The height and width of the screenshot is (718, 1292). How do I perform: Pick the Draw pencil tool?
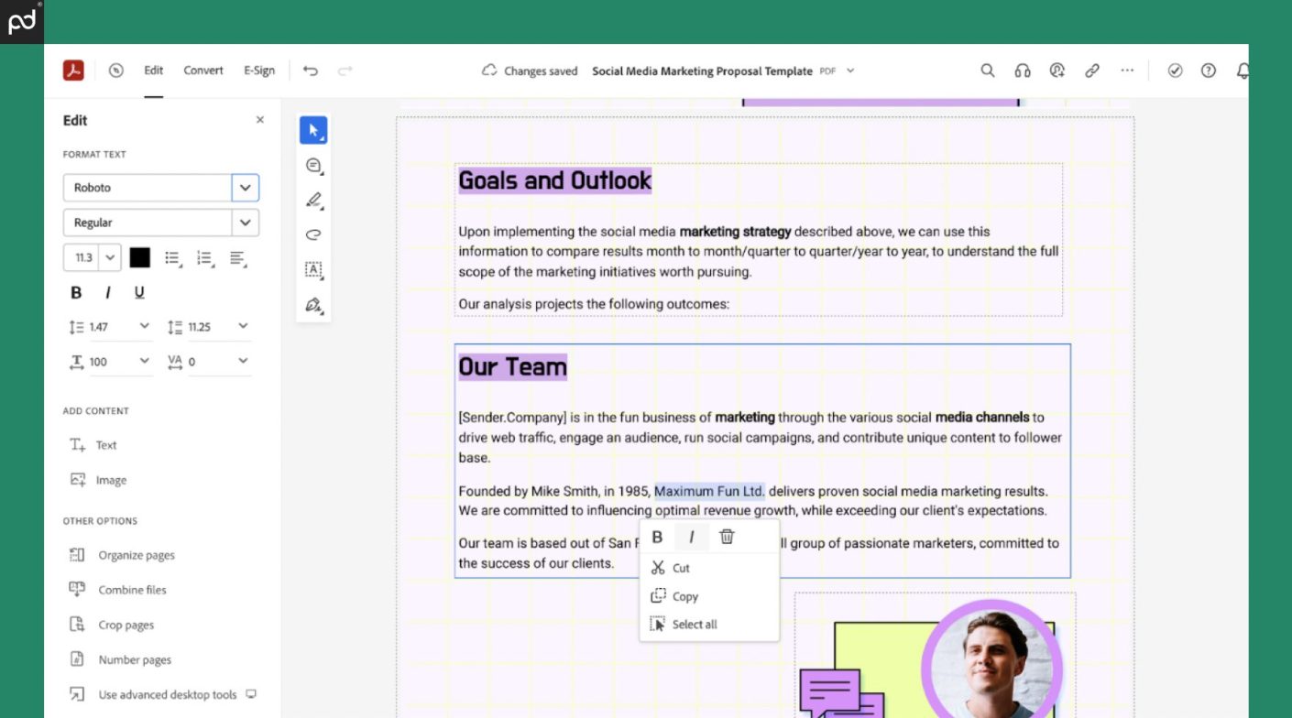tap(312, 200)
